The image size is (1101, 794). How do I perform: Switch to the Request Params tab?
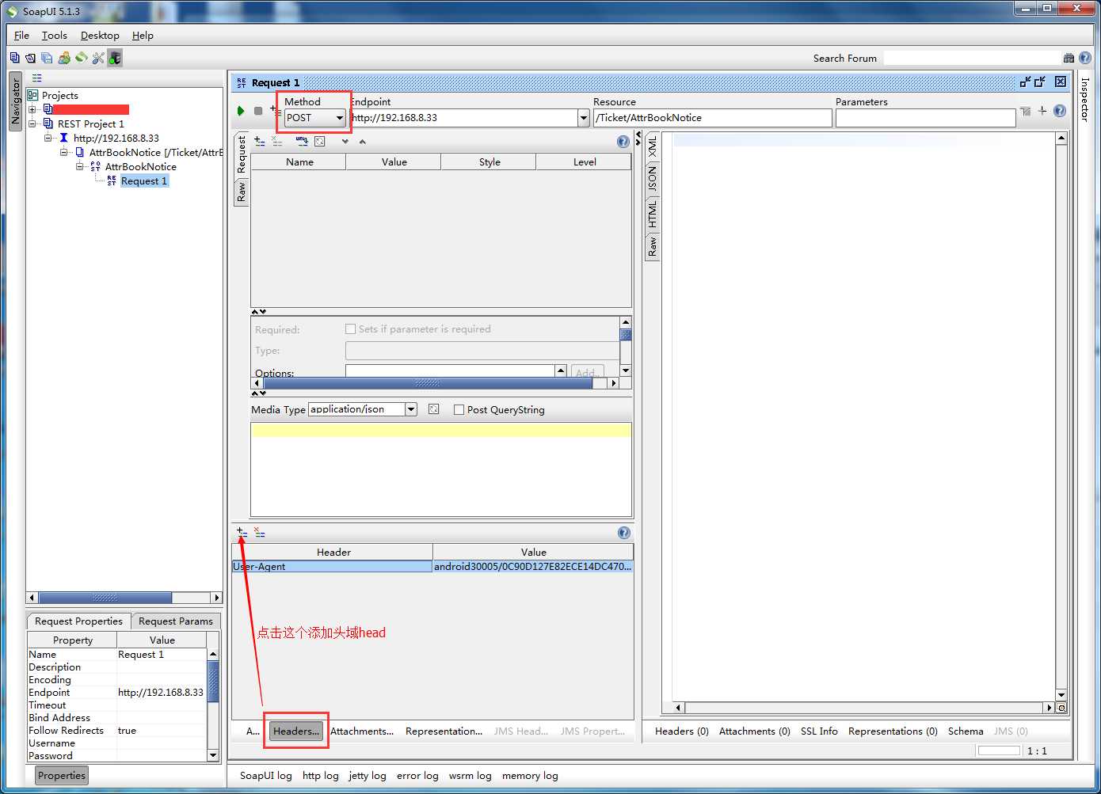pyautogui.click(x=176, y=621)
